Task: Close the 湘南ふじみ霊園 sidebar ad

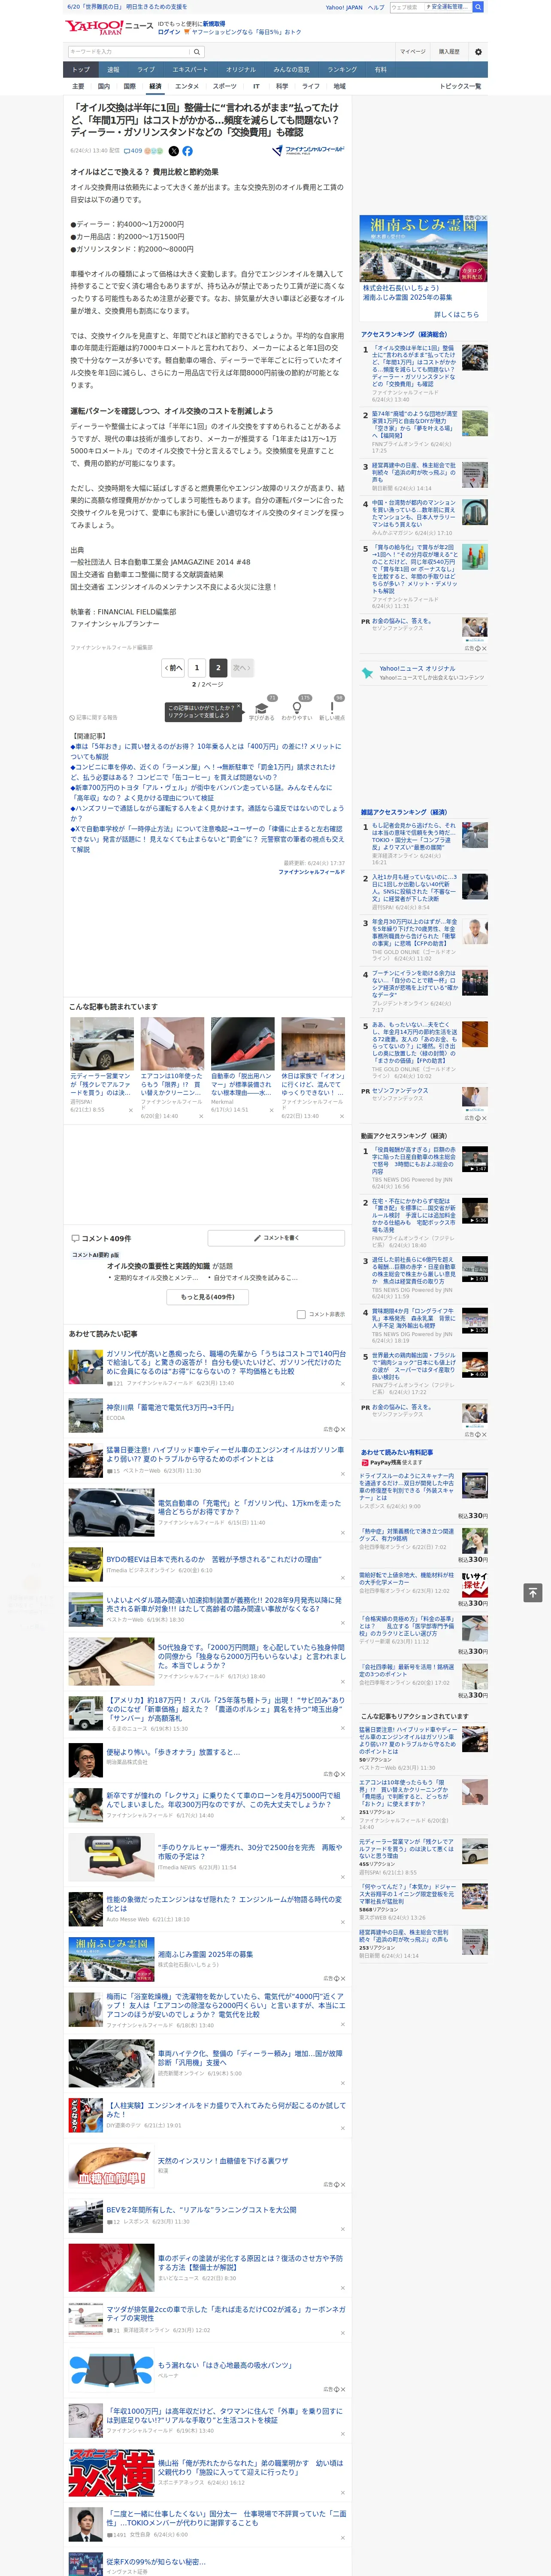Action: [x=483, y=218]
